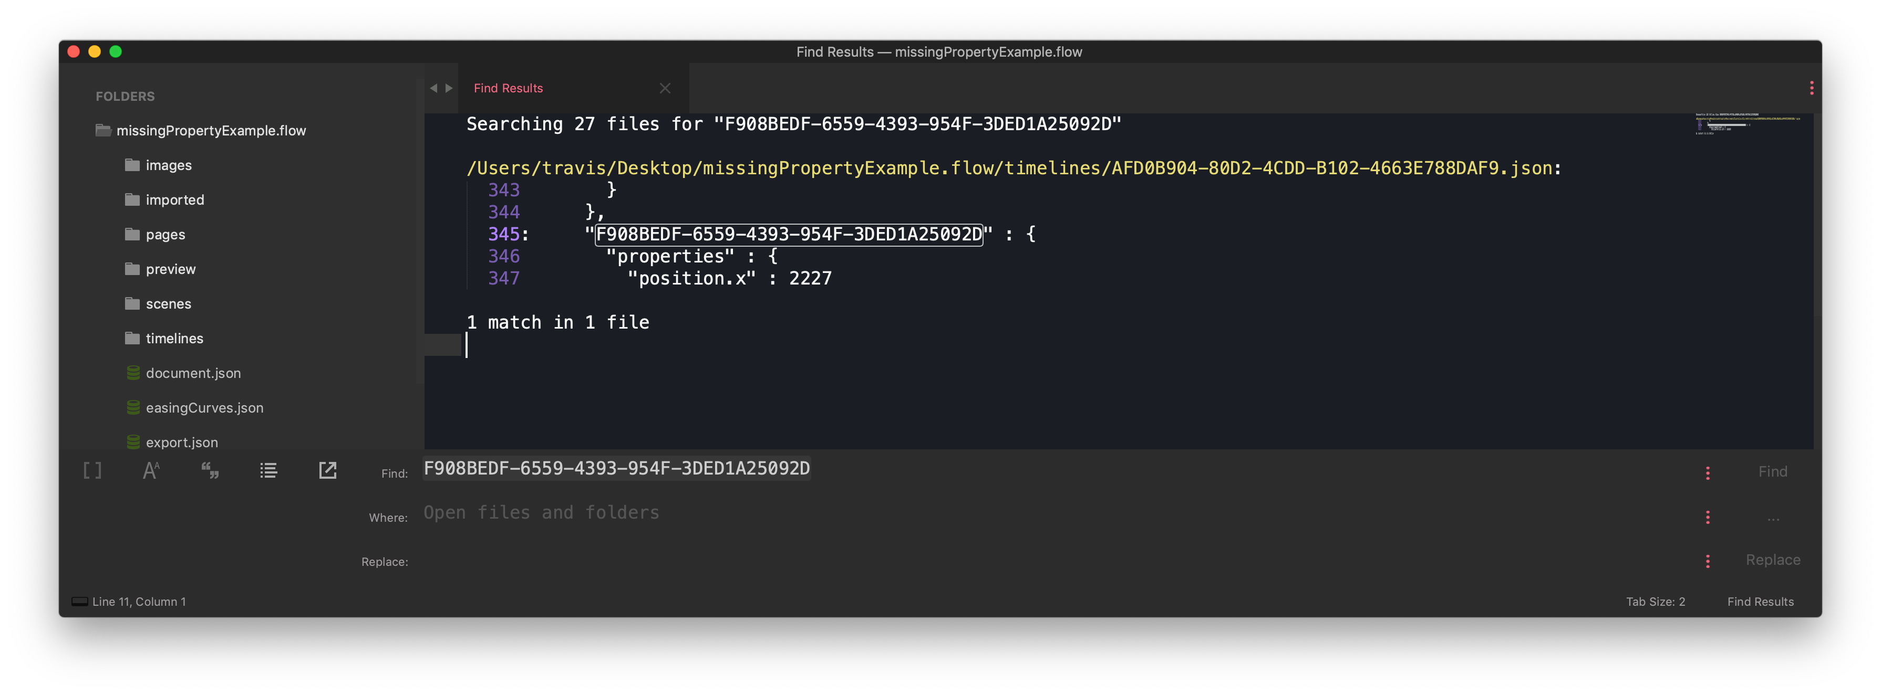Image resolution: width=1881 pixels, height=695 pixels.
Task: Open the Find field history dropdown
Action: click(x=1708, y=473)
